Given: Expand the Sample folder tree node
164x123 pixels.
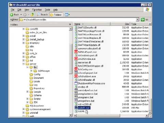Looking at the screenshot, I should [x=27, y=92].
